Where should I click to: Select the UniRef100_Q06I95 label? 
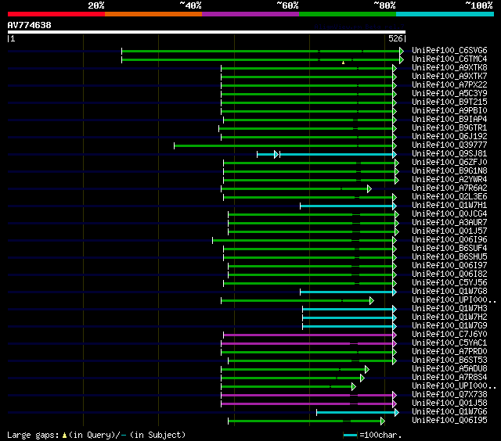click(x=449, y=421)
